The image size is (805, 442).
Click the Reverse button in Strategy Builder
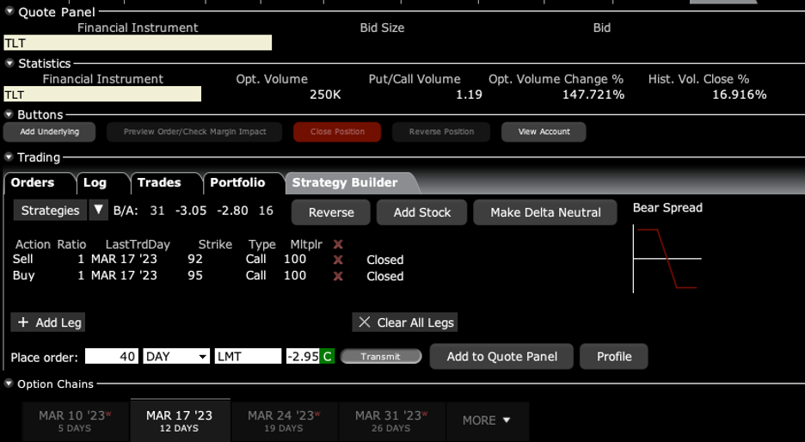tap(331, 212)
